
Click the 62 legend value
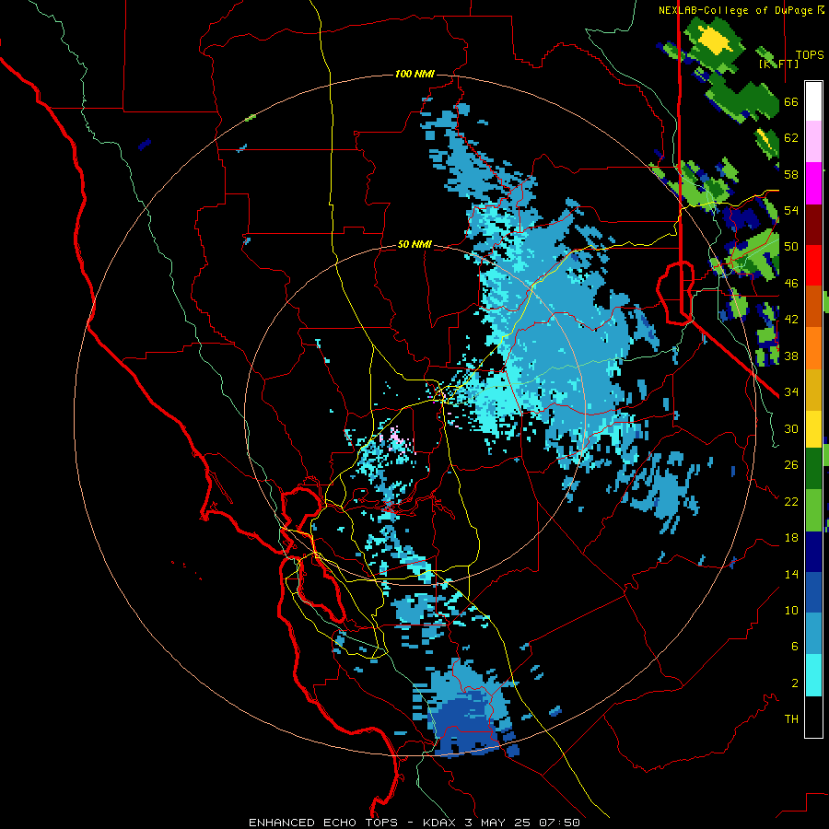(791, 137)
